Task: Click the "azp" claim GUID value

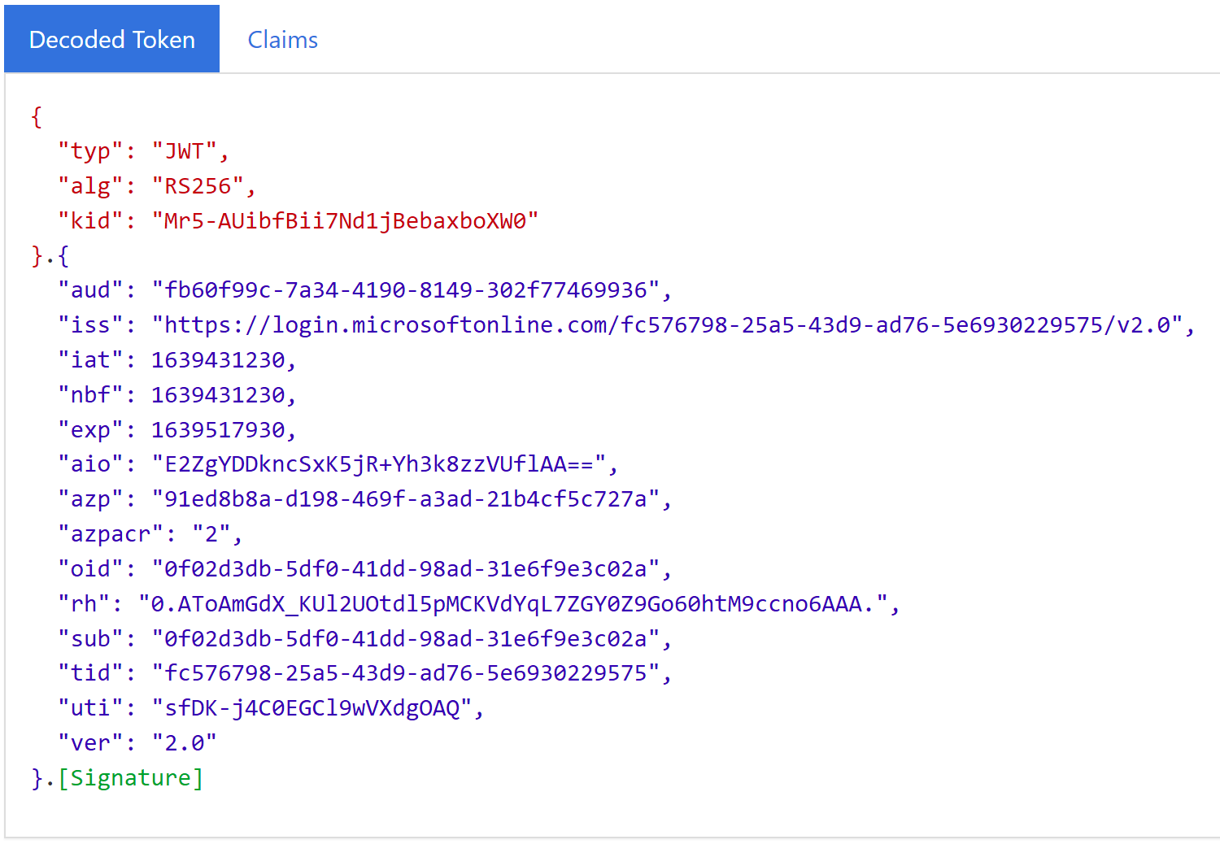Action: click(406, 499)
